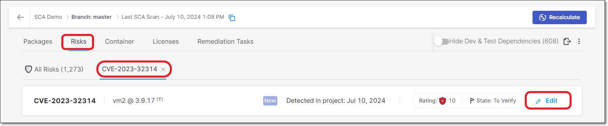Select the Container tab
Screen dimensions: 608x126
(120, 42)
